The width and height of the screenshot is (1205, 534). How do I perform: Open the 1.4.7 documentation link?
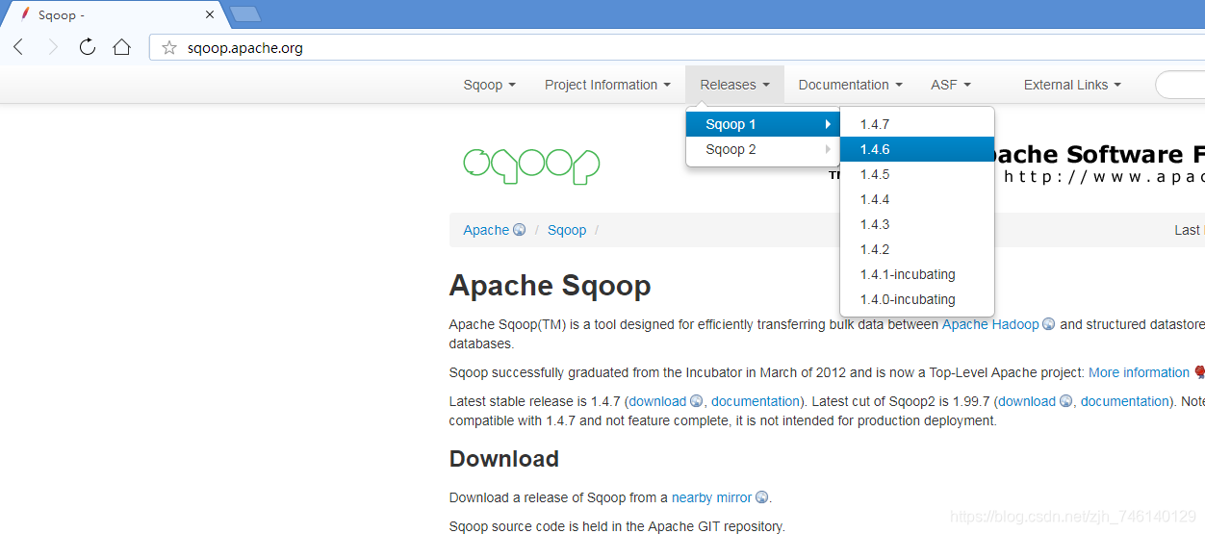tap(756, 401)
